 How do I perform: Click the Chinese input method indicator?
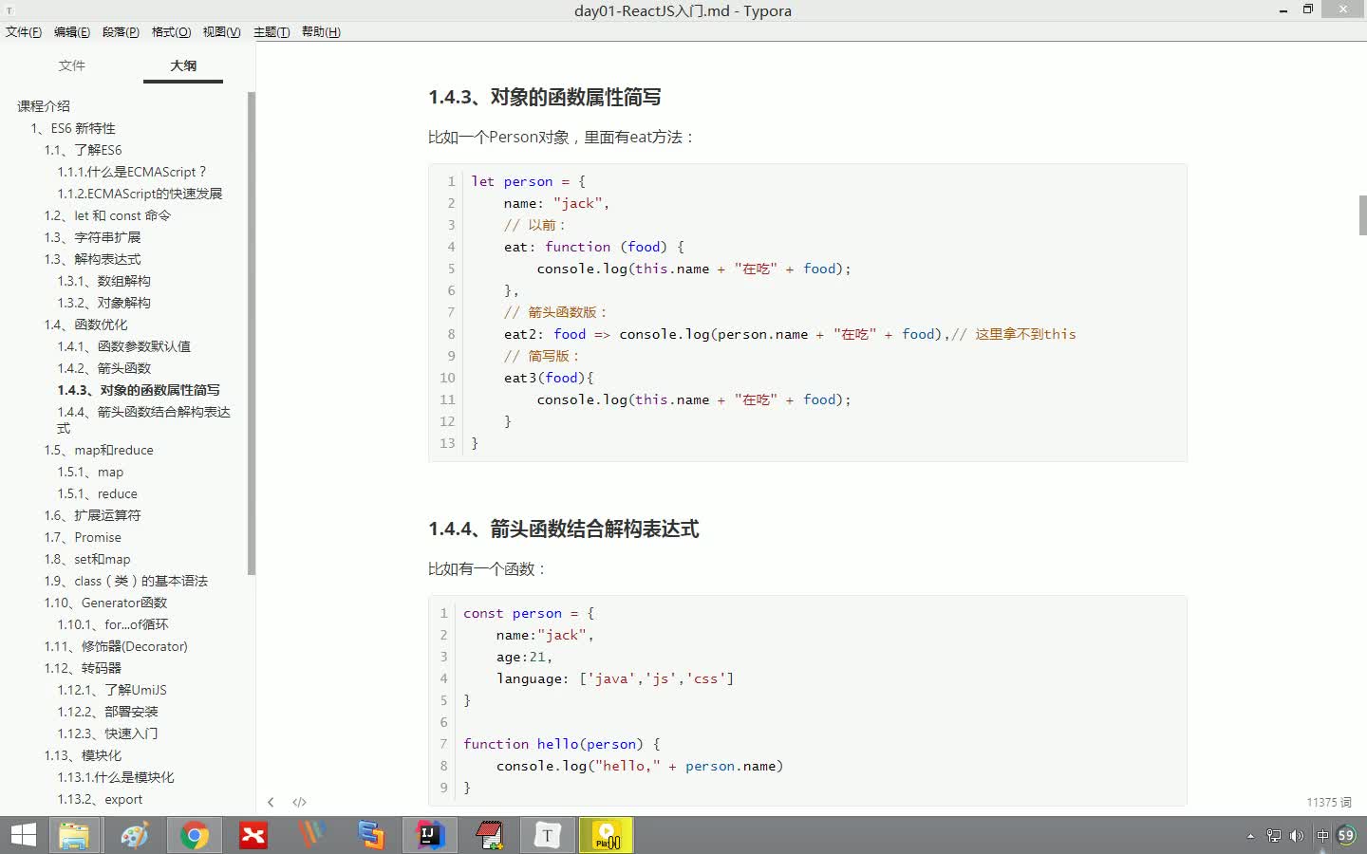tap(1322, 836)
